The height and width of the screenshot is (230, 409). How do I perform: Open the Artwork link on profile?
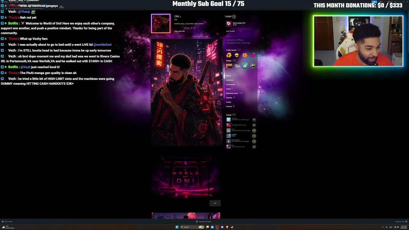[229, 106]
